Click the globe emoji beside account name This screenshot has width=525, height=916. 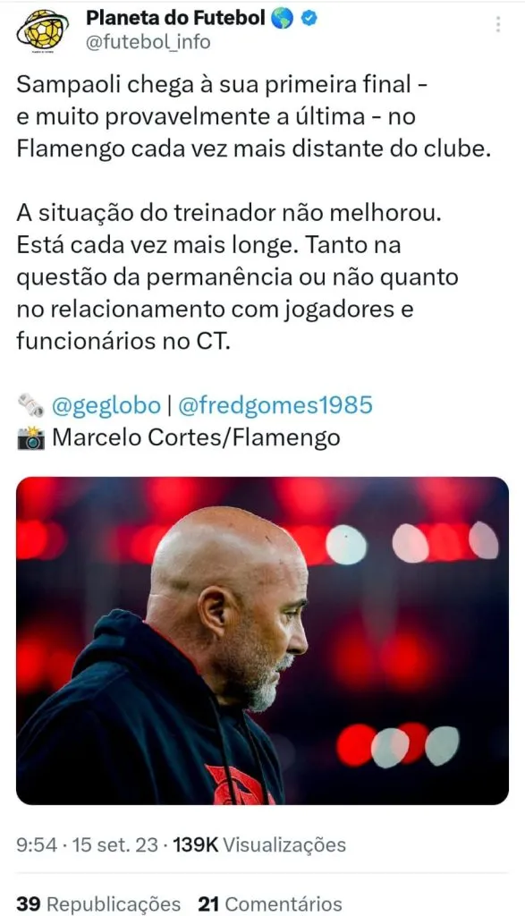(283, 19)
